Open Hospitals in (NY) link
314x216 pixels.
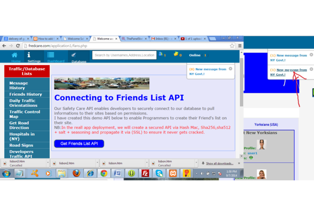click(22, 137)
